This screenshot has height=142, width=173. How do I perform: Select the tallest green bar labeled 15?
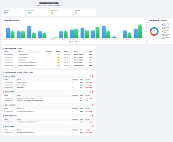pos(140,32)
